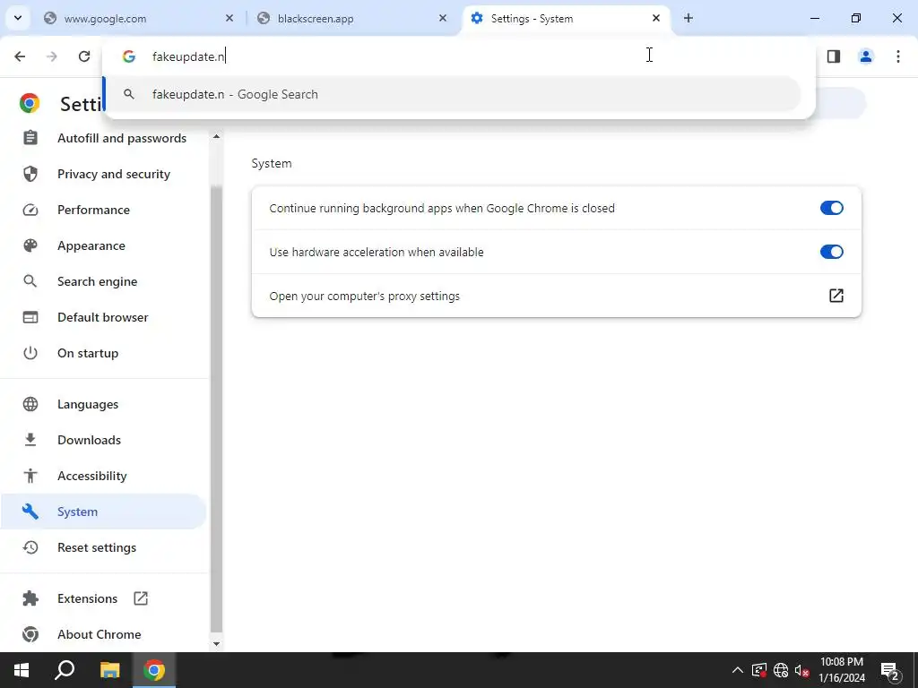The image size is (918, 688).
Task: Click the network globe tray icon
Action: coord(781,670)
